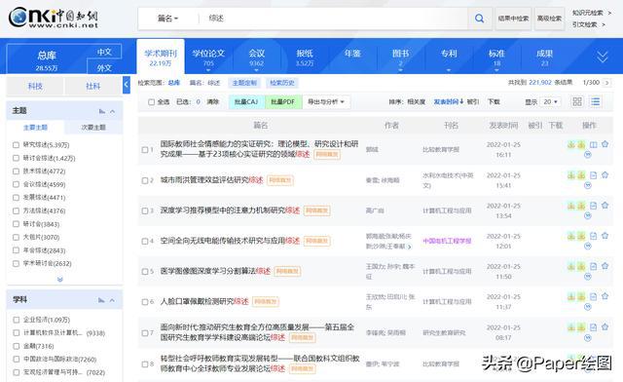Click the magnifier search icon
This screenshot has width=623, height=382.
click(x=479, y=19)
